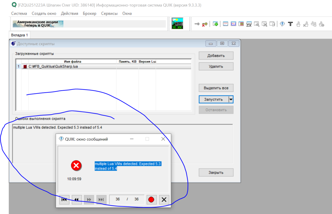
Task: Click the first gray hand icon
Action: coord(298,24)
